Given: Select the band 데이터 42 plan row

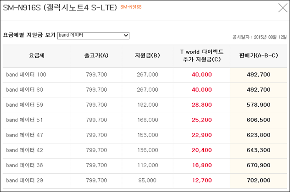Looking at the screenshot, I should tap(145, 150).
